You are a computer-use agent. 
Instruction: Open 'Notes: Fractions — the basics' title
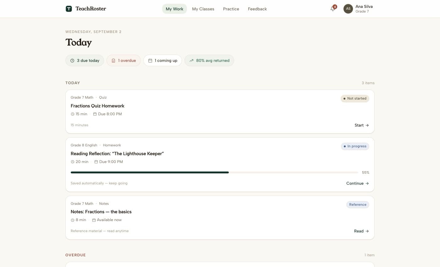(101, 212)
